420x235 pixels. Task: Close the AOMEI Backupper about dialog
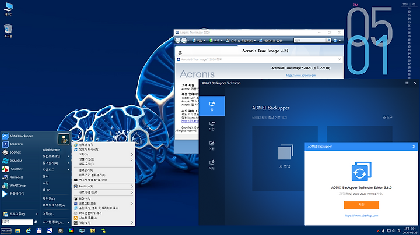click(x=414, y=147)
